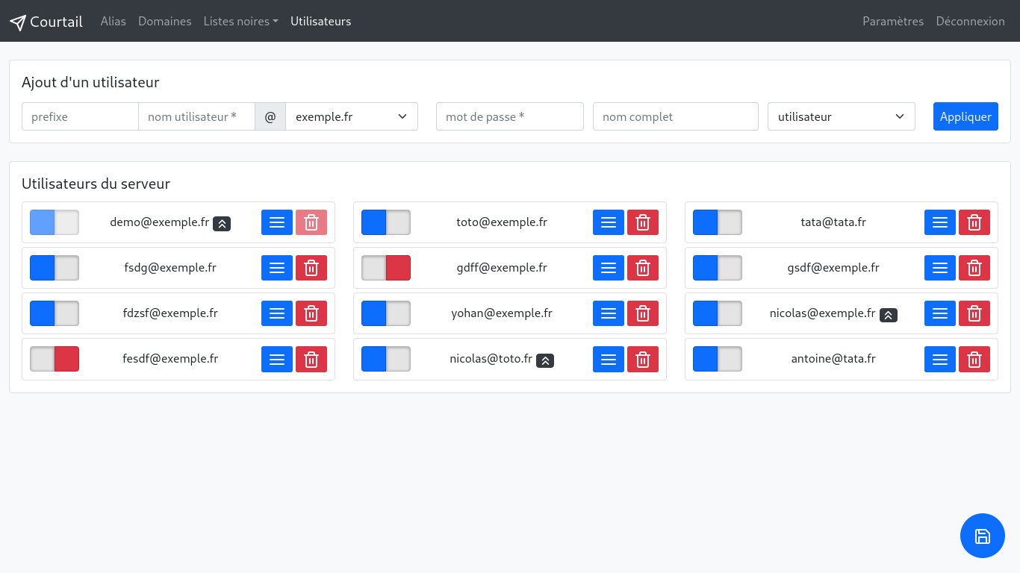Open the menu for fdzsf@exemple.fr

coord(277,313)
